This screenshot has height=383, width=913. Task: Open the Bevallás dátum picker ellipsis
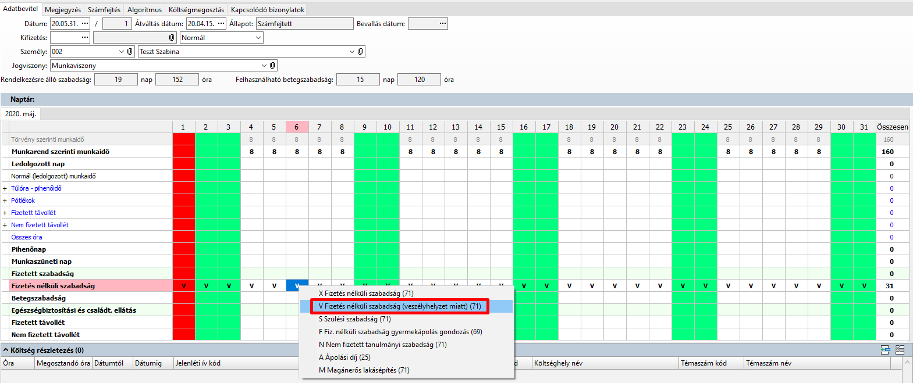pos(443,24)
